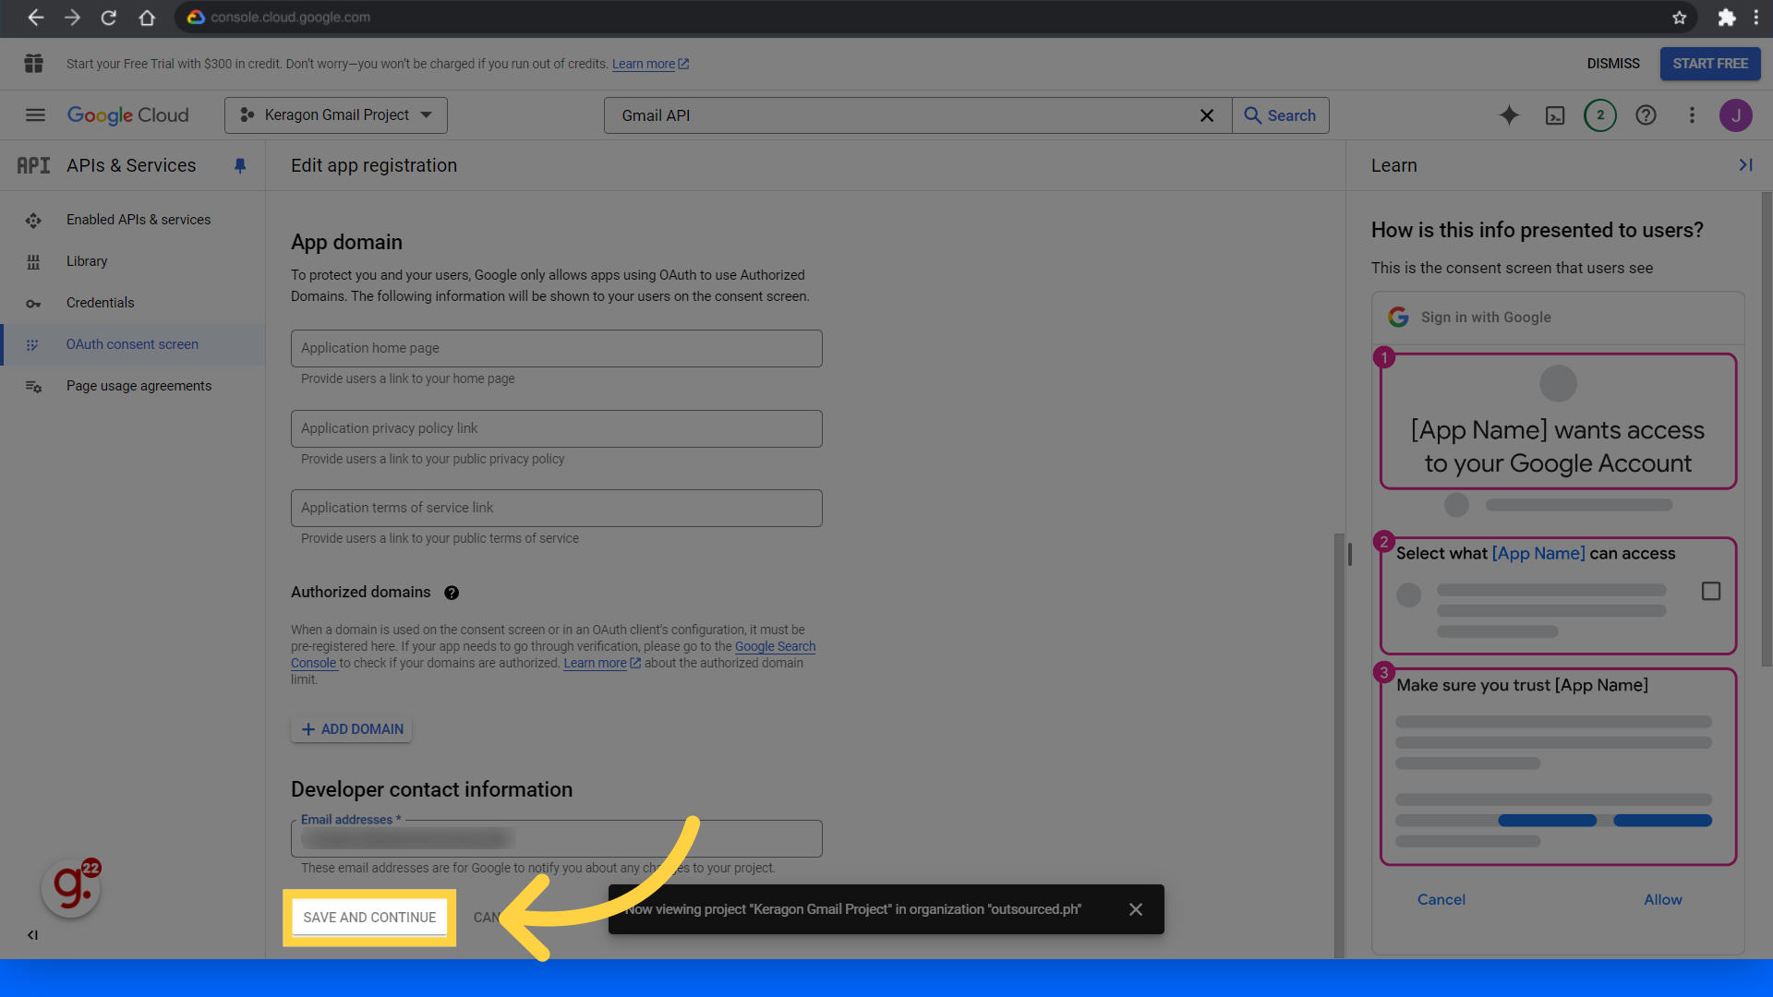This screenshot has height=997, width=1773.
Task: Click START FREE button
Action: pos(1710,64)
